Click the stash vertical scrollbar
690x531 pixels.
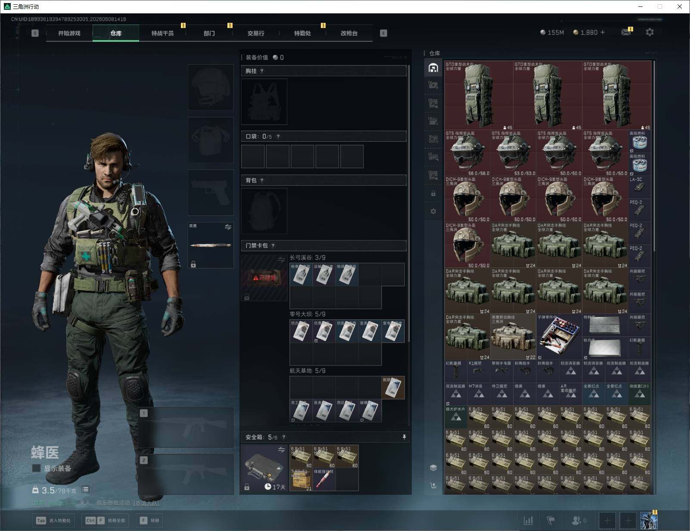pyautogui.click(x=654, y=156)
